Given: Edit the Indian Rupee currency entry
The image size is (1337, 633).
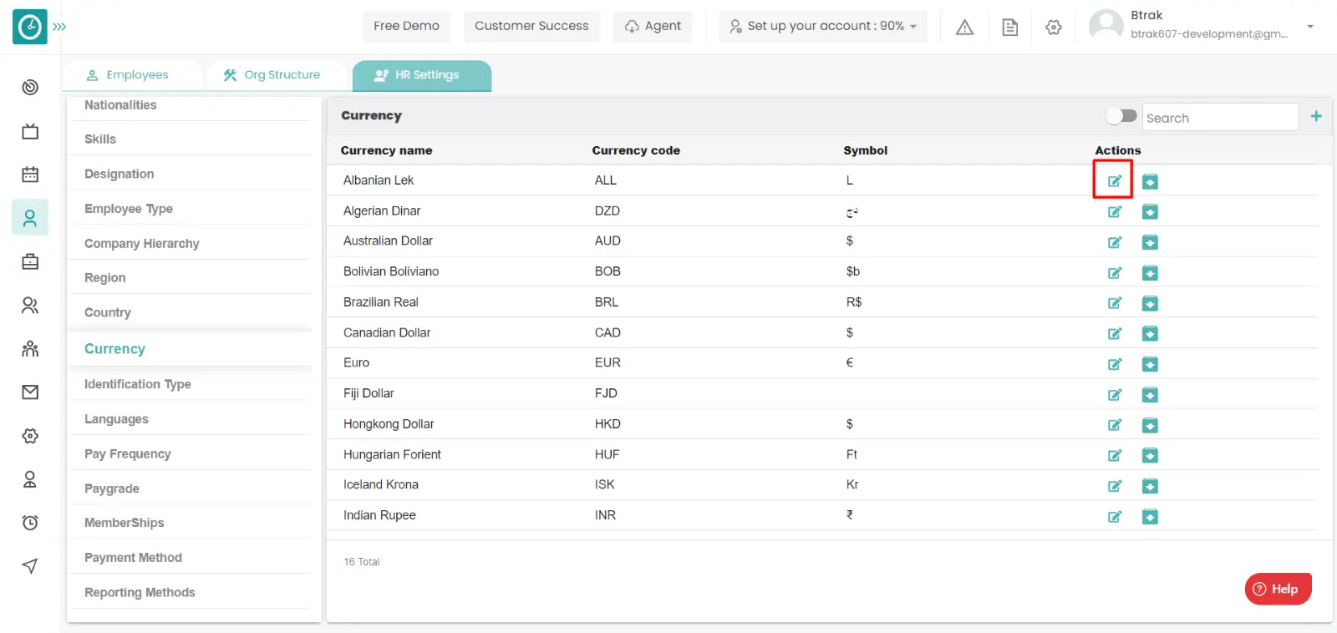Looking at the screenshot, I should pyautogui.click(x=1114, y=517).
